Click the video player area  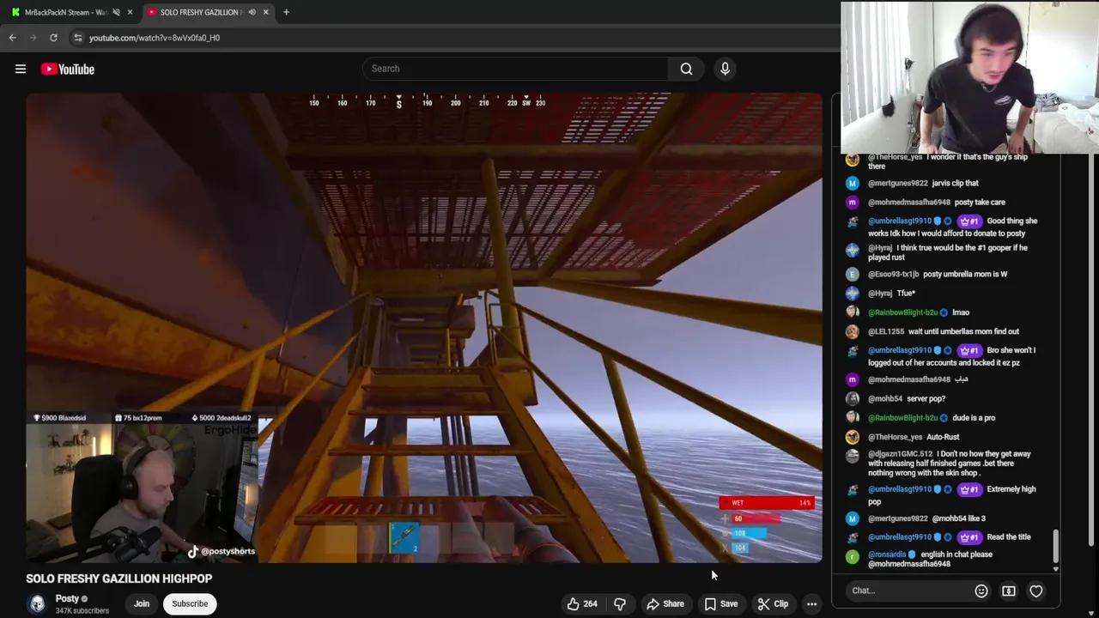424,328
